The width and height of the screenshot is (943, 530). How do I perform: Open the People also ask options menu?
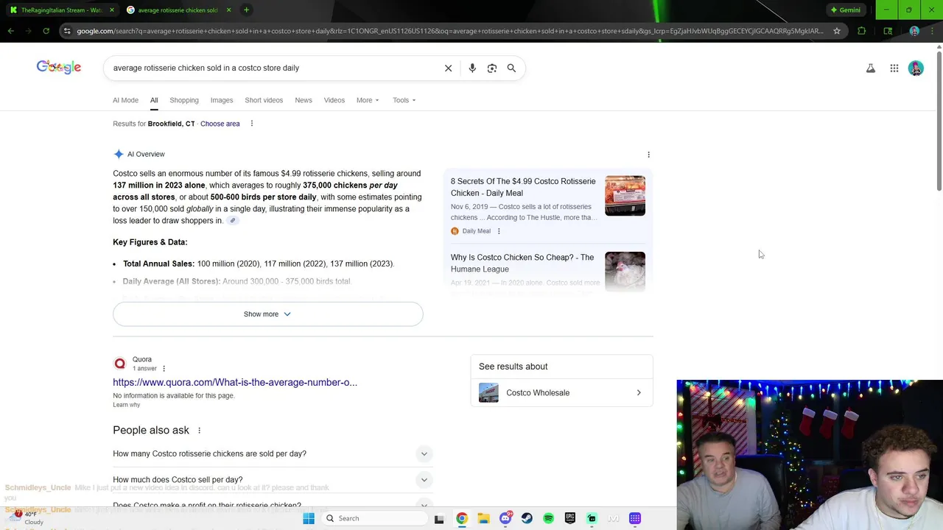click(199, 431)
